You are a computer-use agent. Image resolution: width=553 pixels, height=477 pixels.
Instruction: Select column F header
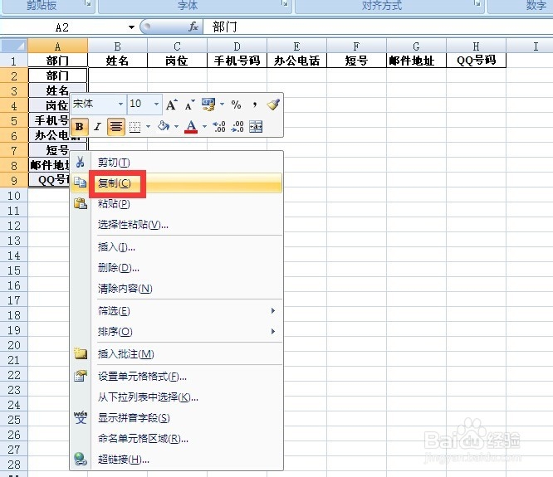(356, 46)
